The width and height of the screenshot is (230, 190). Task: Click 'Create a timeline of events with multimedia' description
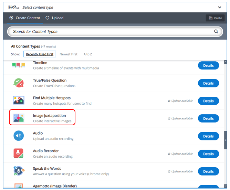coord(66,68)
